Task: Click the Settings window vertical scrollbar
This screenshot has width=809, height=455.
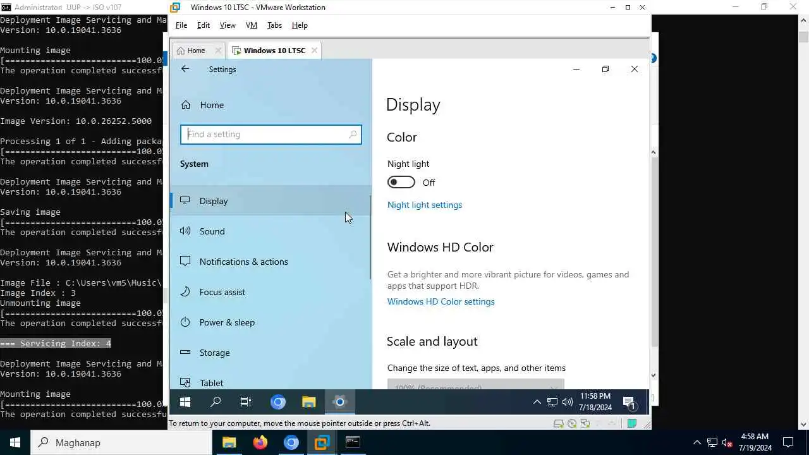Action: click(654, 253)
